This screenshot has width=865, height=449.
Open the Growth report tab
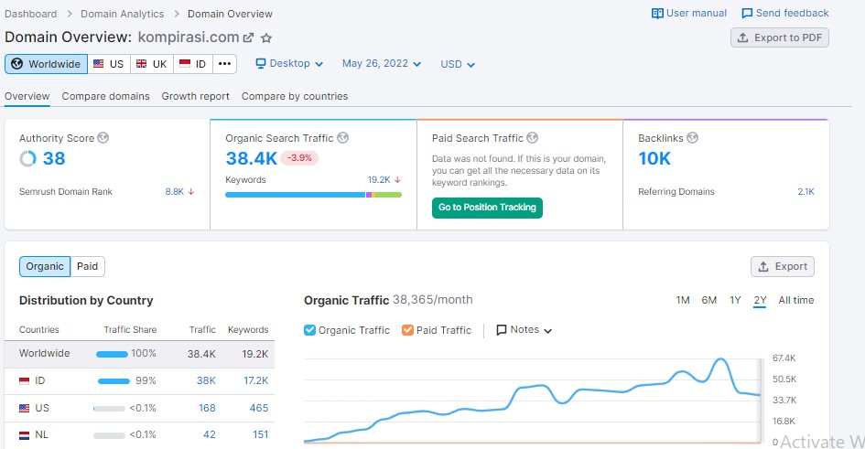tap(195, 96)
